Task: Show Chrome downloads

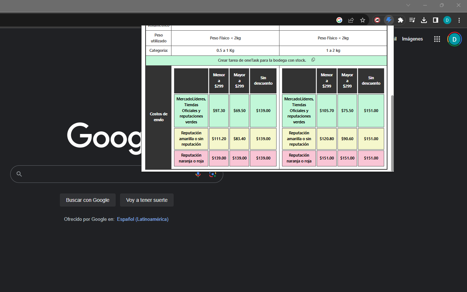Action: [424, 20]
